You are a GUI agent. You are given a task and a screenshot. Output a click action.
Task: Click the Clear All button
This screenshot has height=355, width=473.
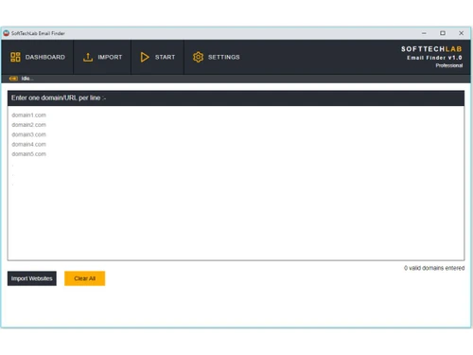(x=84, y=278)
